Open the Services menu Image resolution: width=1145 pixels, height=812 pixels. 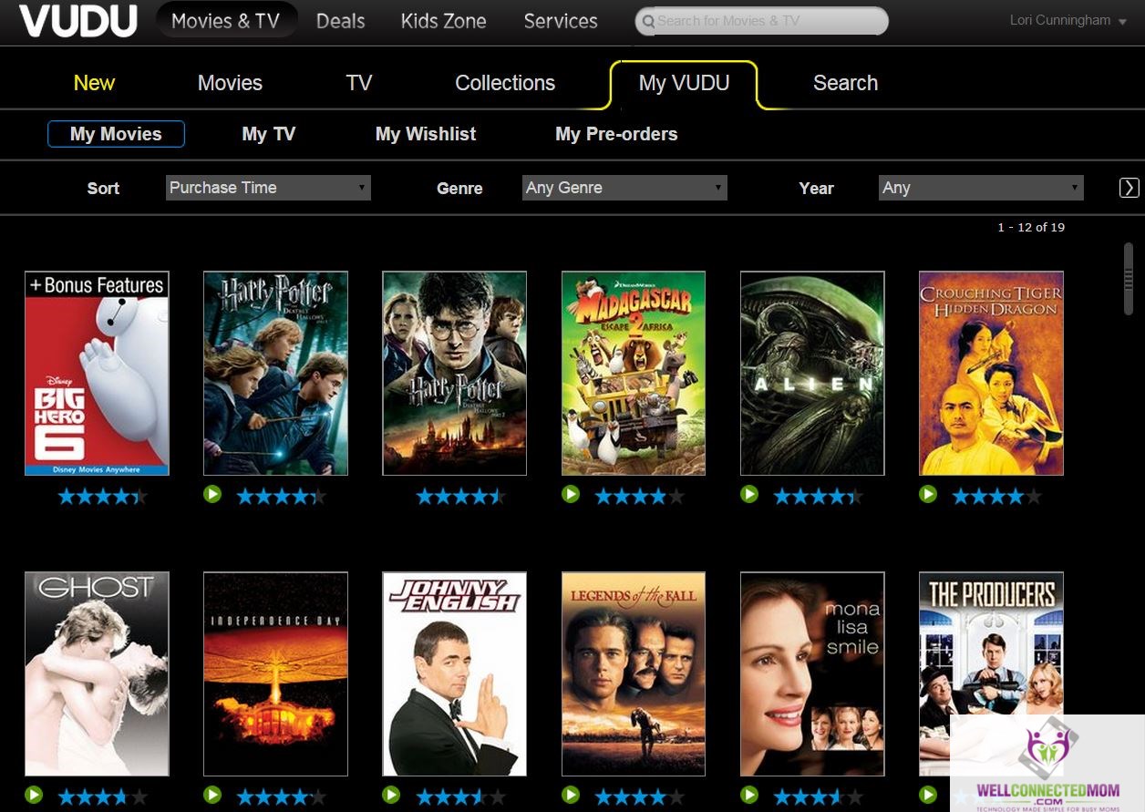point(561,20)
